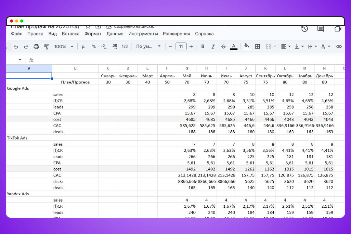Open the borders tool
Image resolution: width=351 pixels, height=234 pixels.
click(257, 46)
